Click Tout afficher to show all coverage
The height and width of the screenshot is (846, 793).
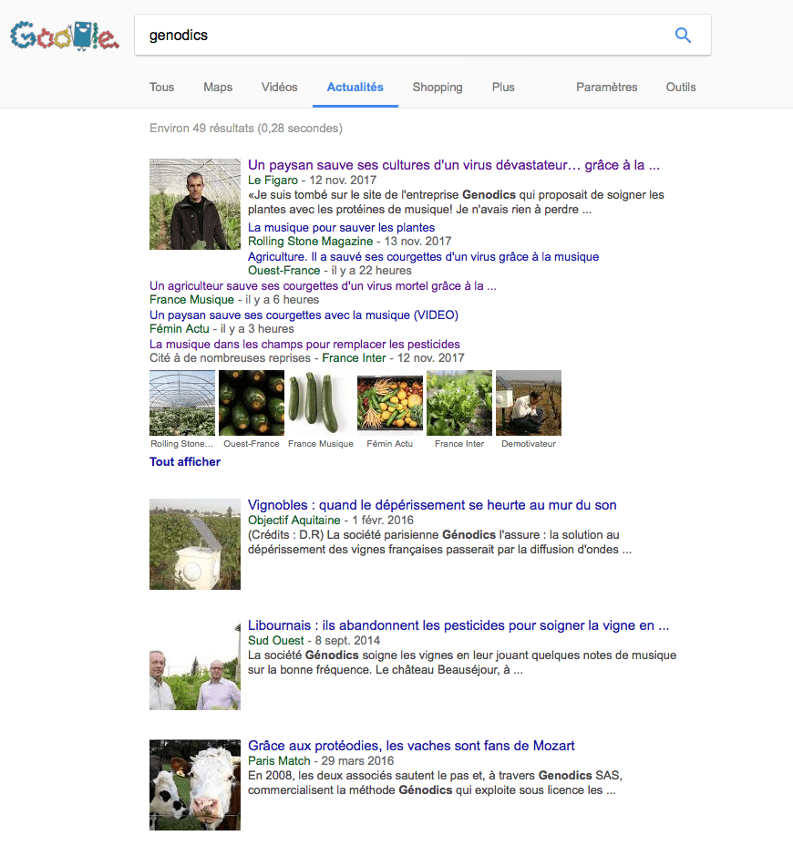pos(185,462)
